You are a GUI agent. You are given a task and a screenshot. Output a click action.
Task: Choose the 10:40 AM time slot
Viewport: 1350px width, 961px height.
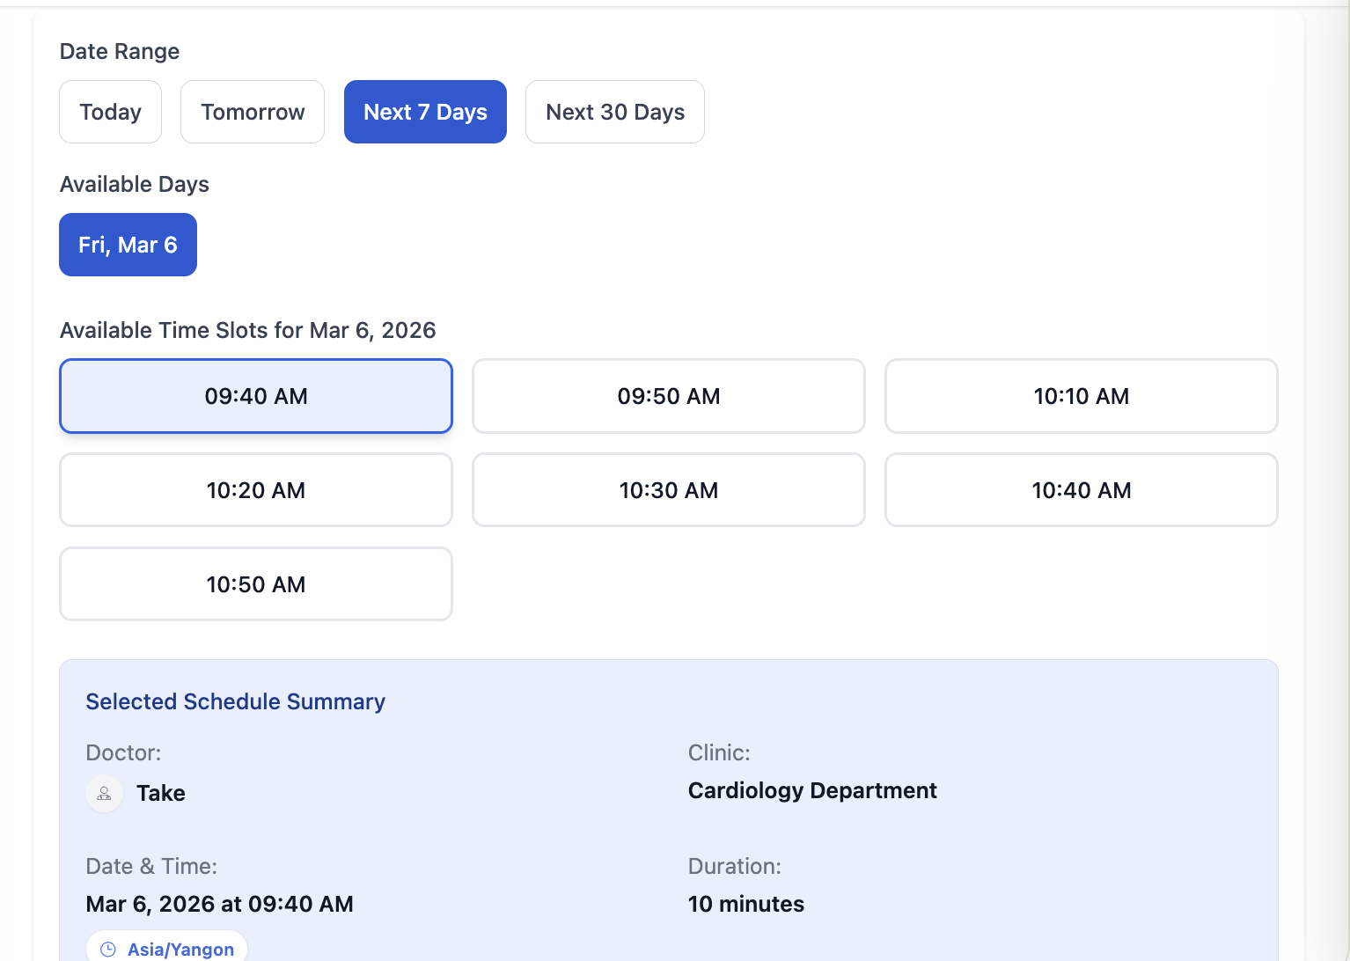pyautogui.click(x=1081, y=490)
